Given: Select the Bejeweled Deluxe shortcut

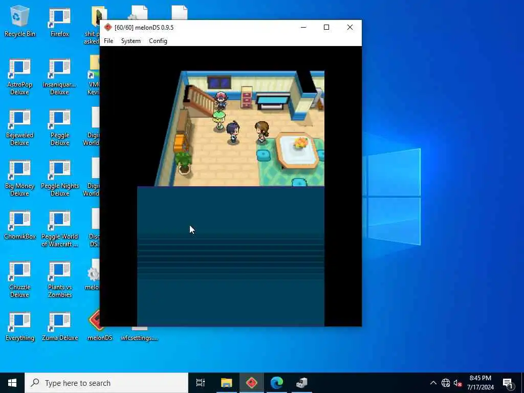Looking at the screenshot, I should (x=20, y=127).
